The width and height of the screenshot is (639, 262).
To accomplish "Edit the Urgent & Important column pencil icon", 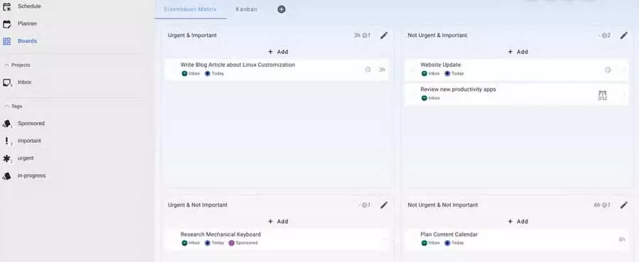I will [x=384, y=36].
